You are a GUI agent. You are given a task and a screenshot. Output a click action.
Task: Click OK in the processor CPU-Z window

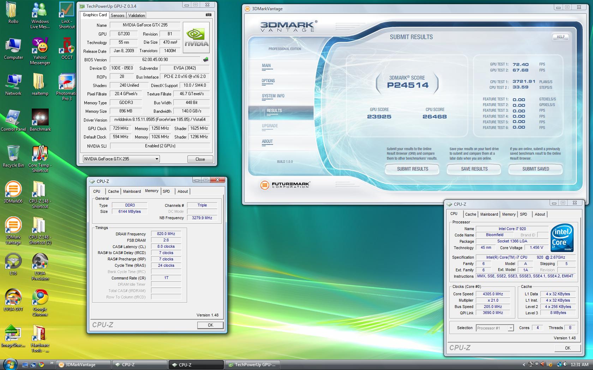pos(568,348)
